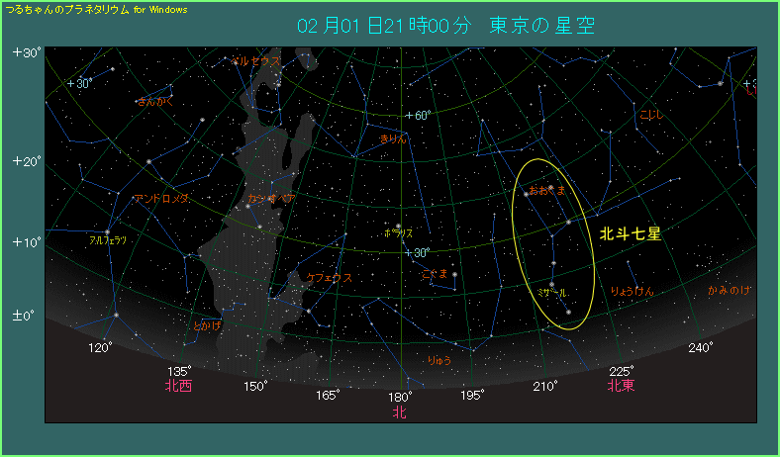Select the ポラリス (Polaris) star label
This screenshot has height=457, width=780.
399,233
